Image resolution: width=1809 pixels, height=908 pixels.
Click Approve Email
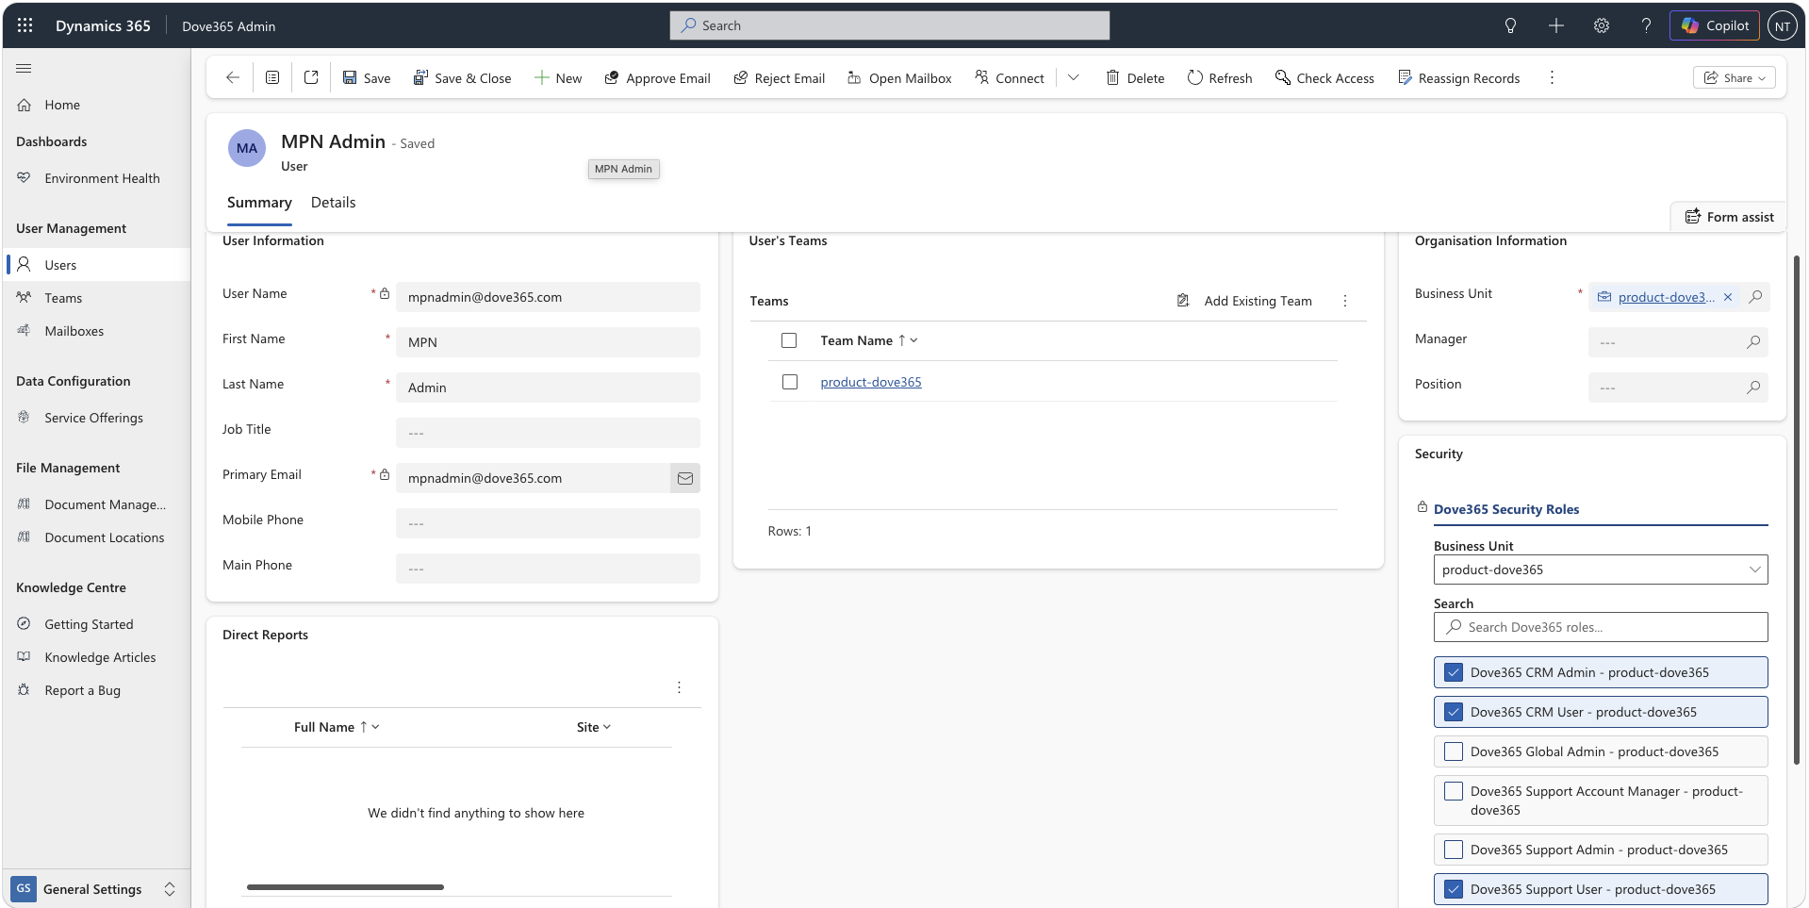[x=657, y=78]
